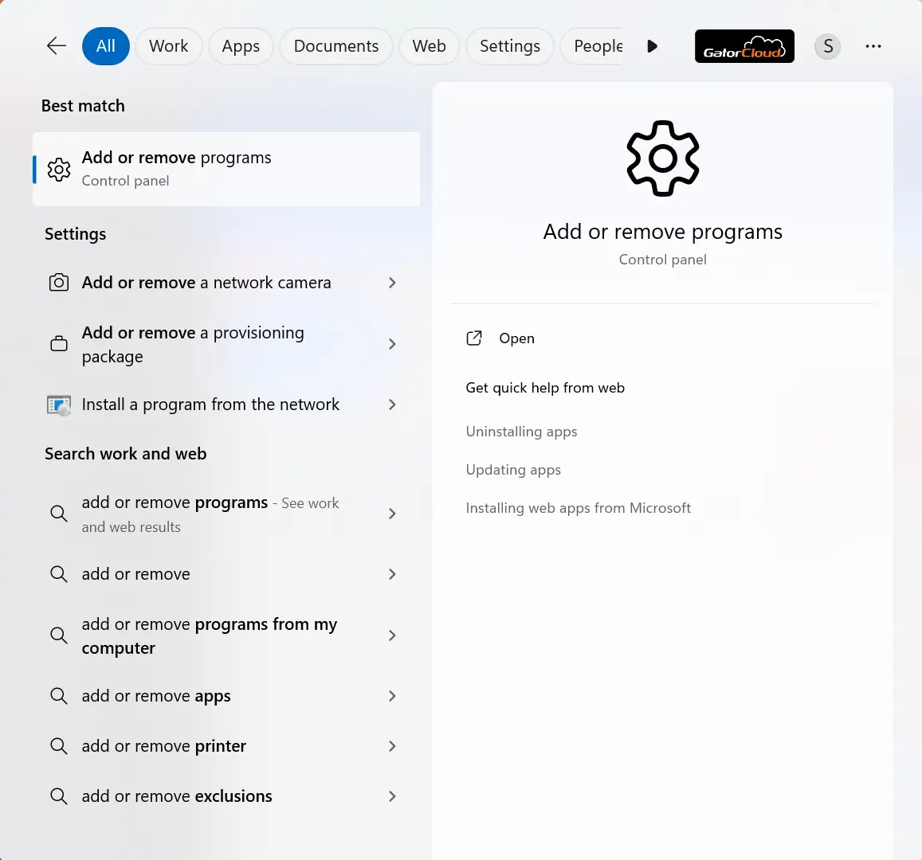Click the provisioning package briefcase icon
This screenshot has width=922, height=860.
coord(59,344)
